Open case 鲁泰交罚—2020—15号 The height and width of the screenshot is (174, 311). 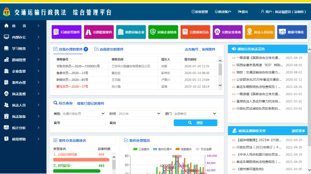point(72,73)
